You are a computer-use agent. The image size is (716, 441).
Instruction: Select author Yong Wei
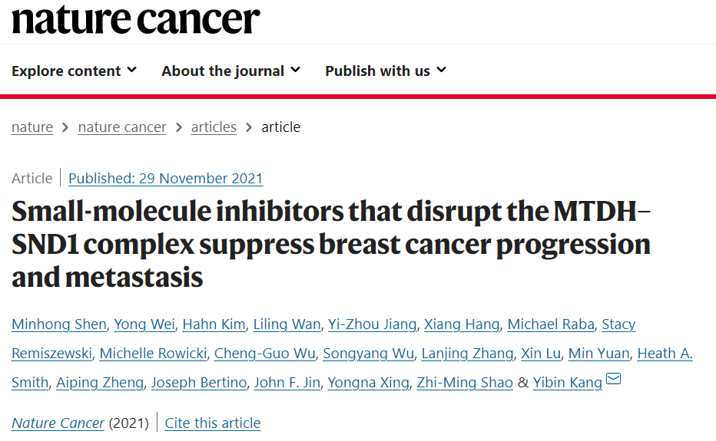(144, 324)
